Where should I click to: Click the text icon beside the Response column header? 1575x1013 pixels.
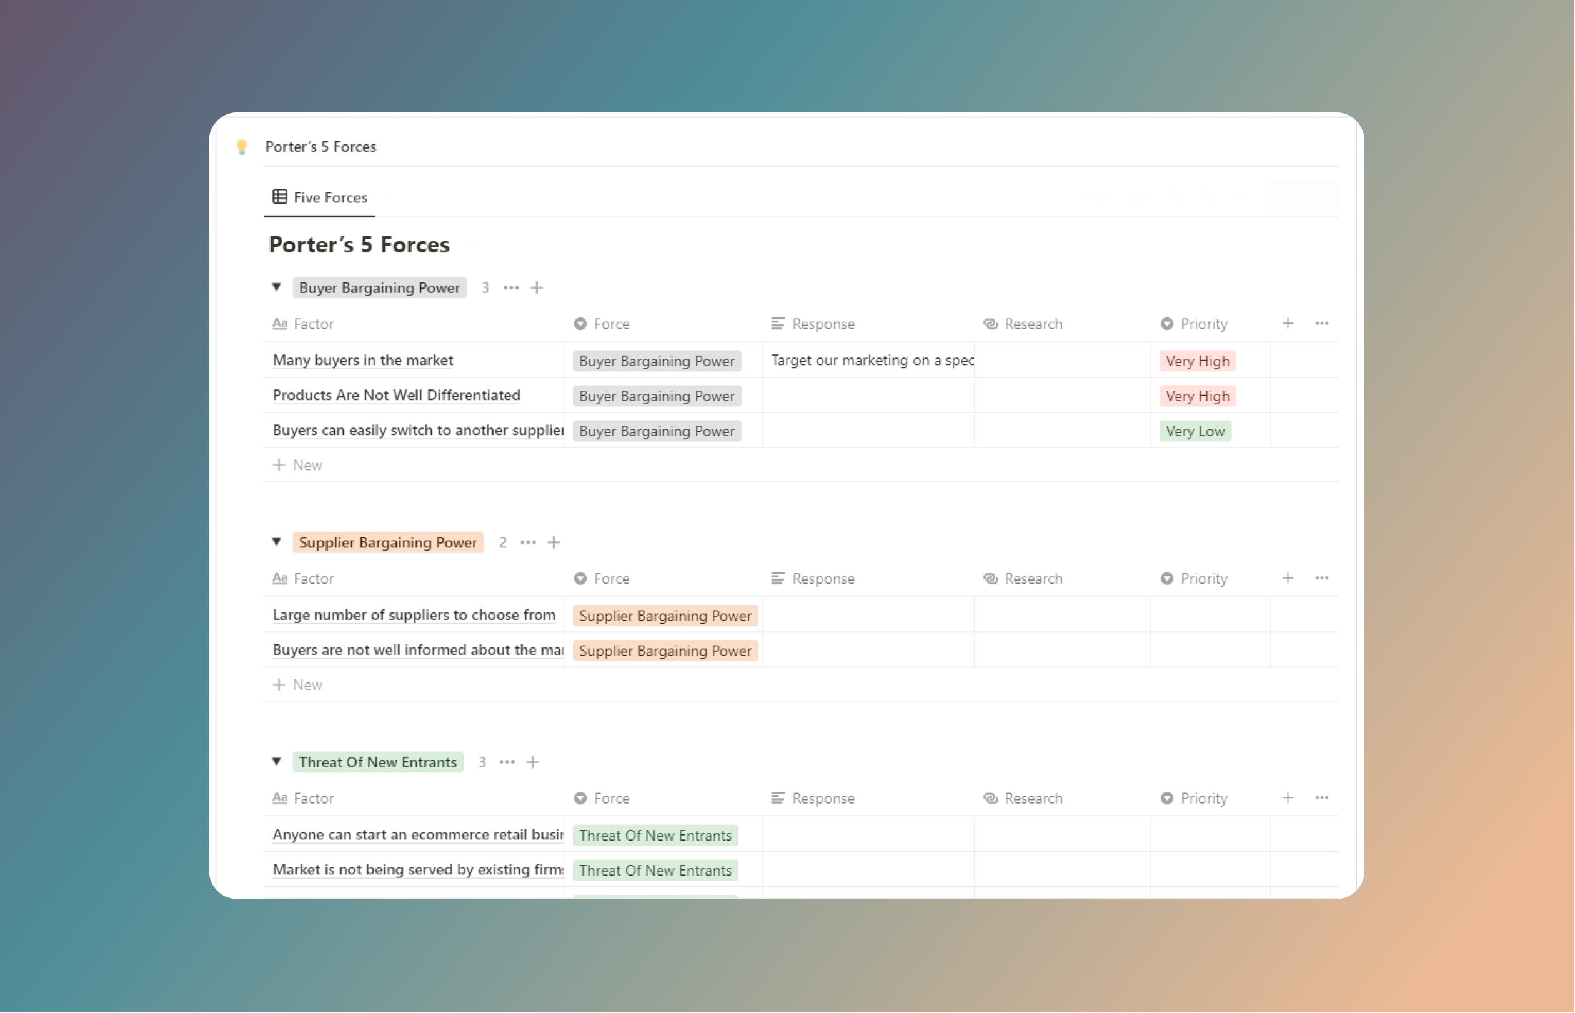coord(778,324)
